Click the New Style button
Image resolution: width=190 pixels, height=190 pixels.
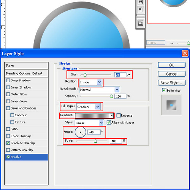[x=172, y=83]
